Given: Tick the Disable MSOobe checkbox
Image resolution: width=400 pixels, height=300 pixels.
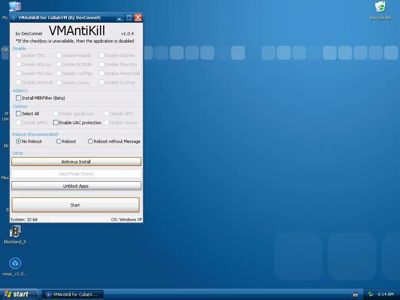Looking at the screenshot, I should coord(19,73).
